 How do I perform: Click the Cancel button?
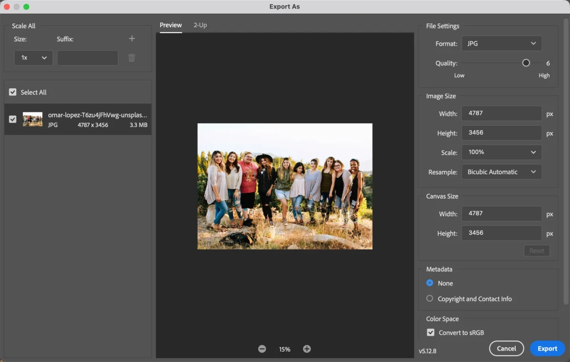point(506,349)
